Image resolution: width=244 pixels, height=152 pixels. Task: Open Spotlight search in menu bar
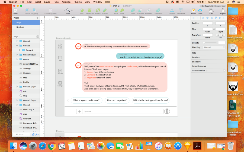tap(228, 2)
